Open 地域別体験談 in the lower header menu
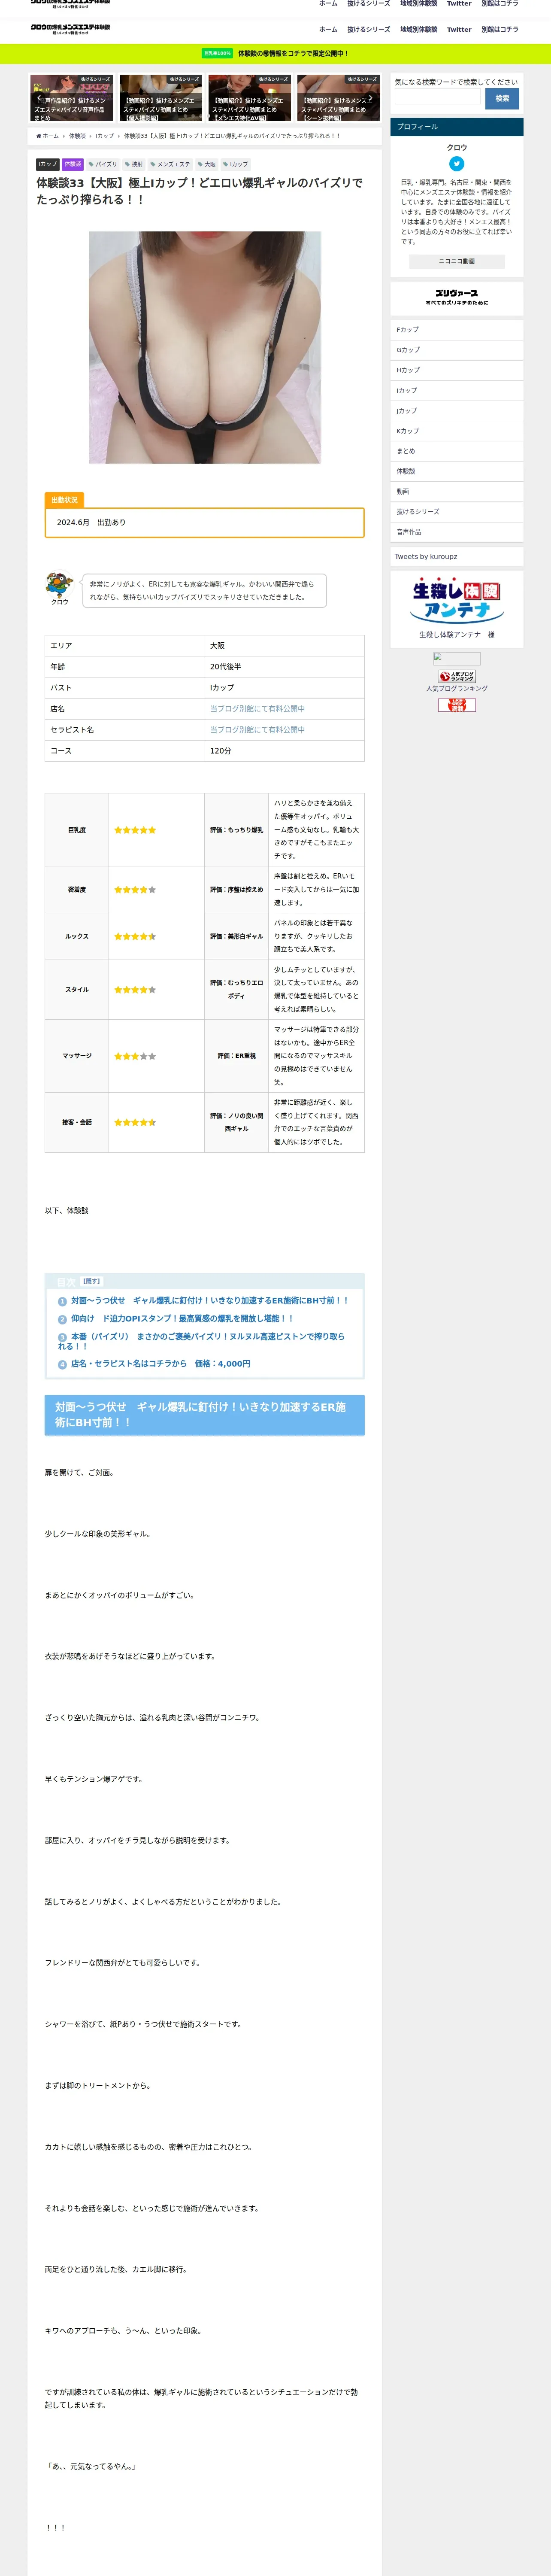Viewport: 551px width, 2576px height. [x=419, y=29]
